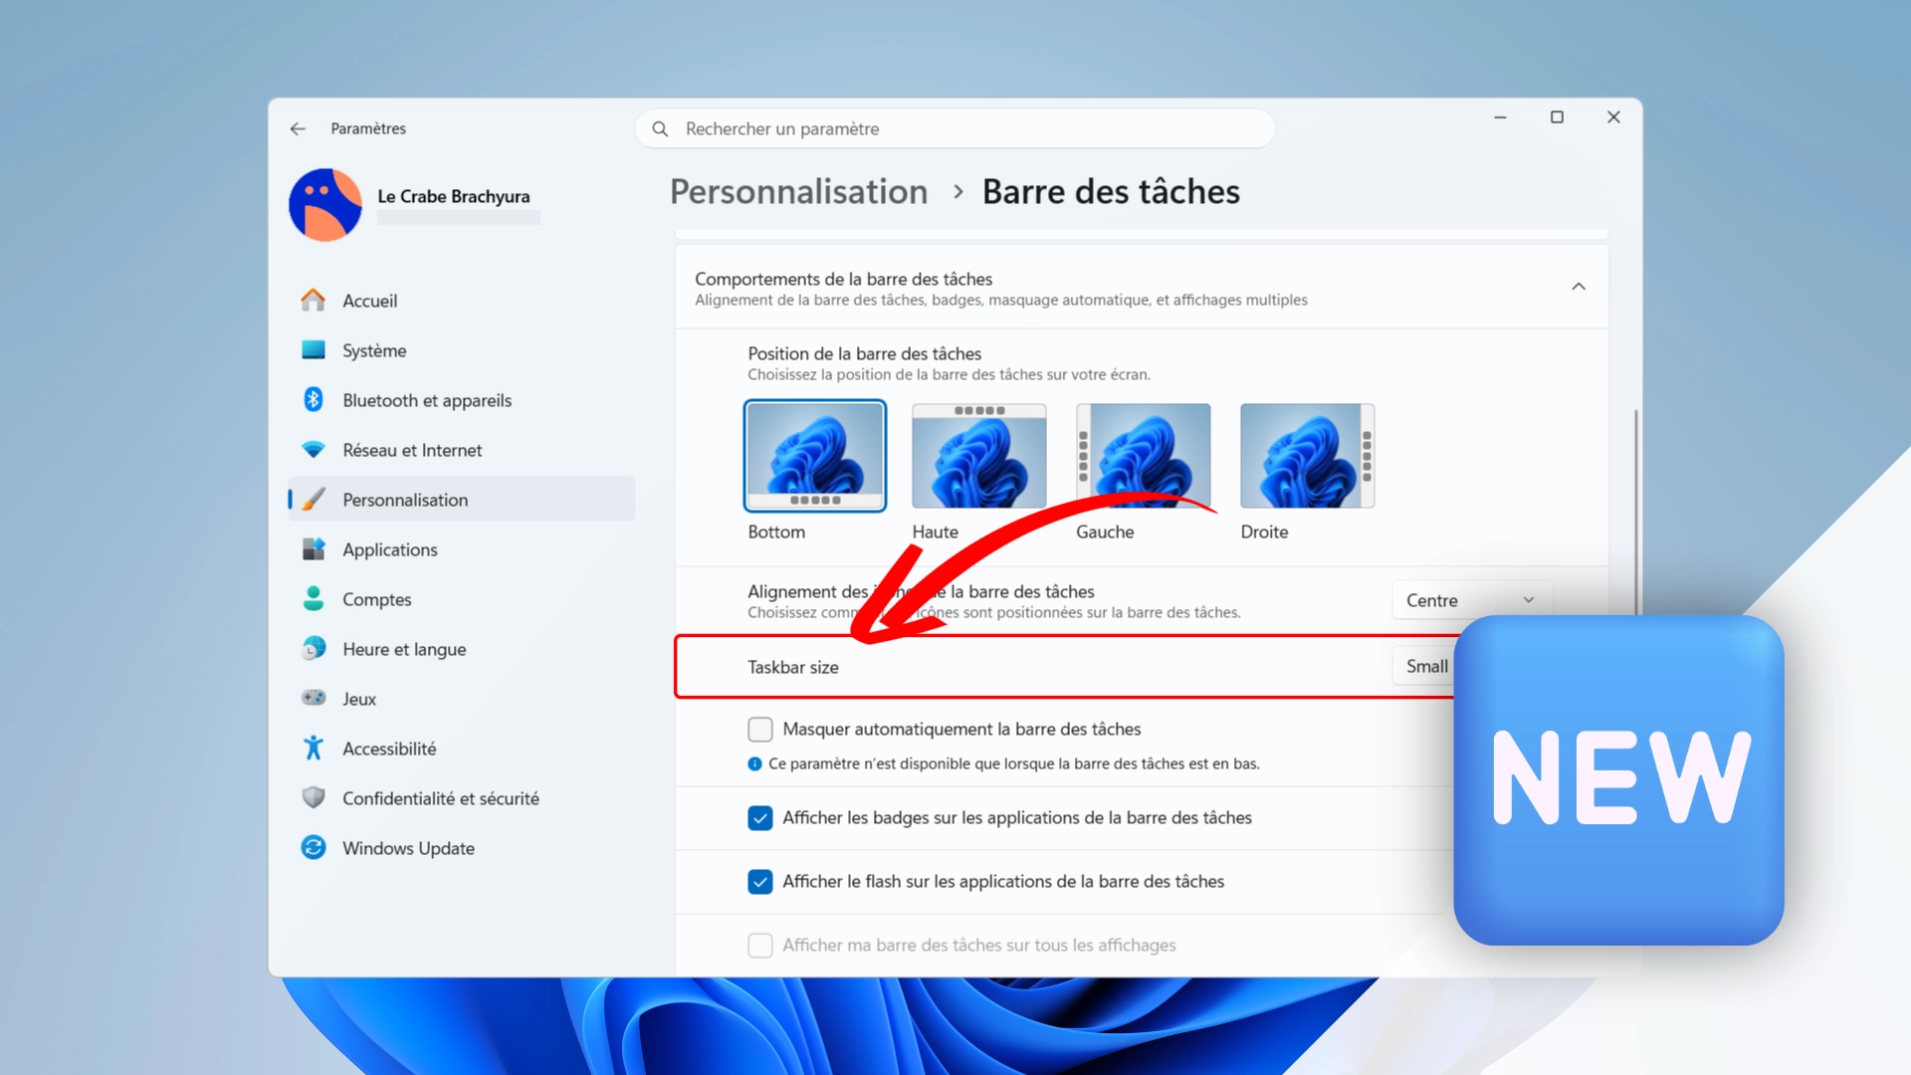Click Personnalisation breadcrumb link

798,191
